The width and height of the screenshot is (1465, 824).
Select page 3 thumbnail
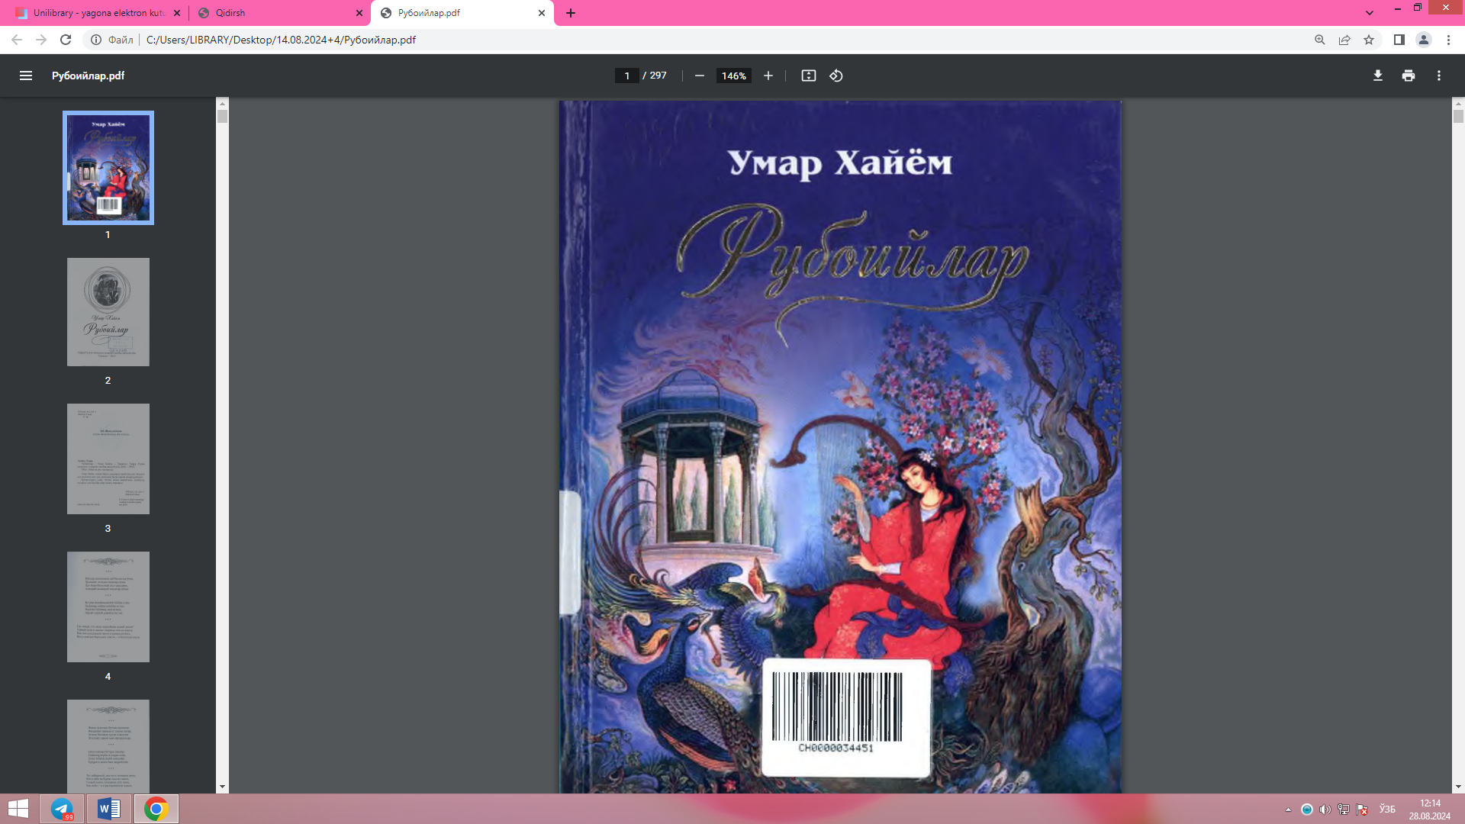coord(108,459)
